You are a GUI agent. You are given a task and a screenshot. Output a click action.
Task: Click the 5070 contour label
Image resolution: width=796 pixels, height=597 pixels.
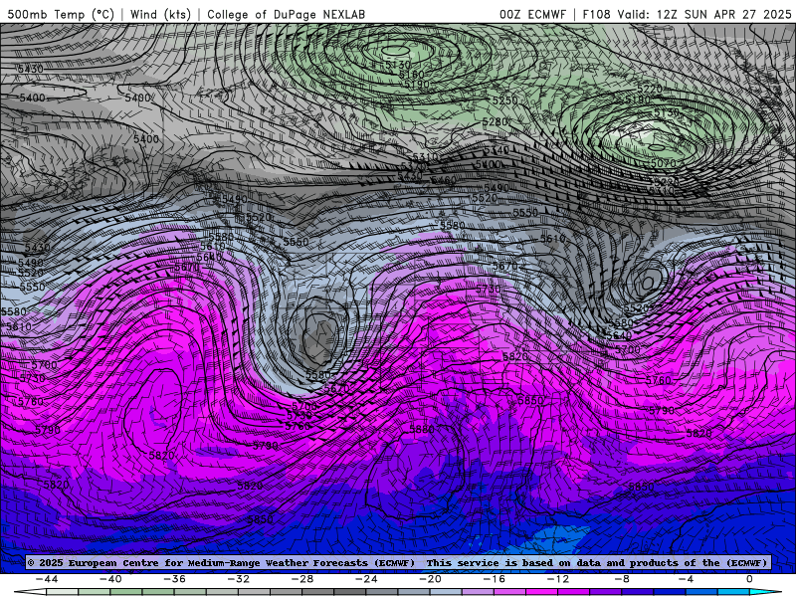(x=664, y=163)
